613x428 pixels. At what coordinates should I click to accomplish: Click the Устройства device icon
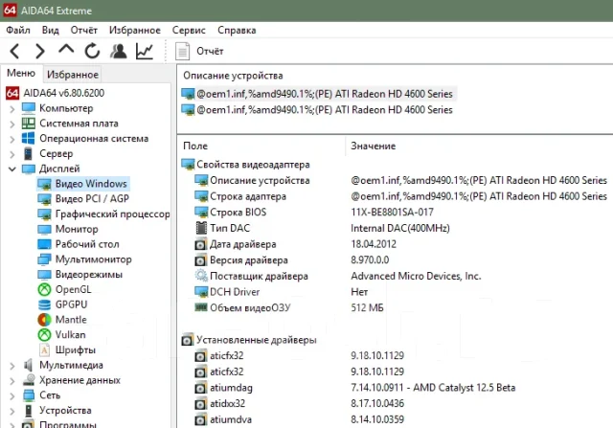(28, 411)
